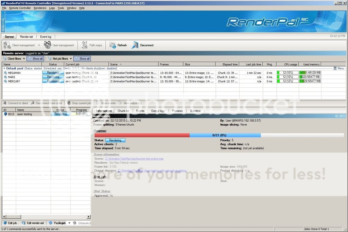The width and height of the screenshot is (348, 232).
Task: Click the Pause job icon
Action: (x=51, y=223)
